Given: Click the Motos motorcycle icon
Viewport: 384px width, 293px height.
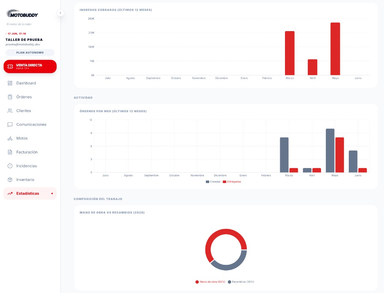Looking at the screenshot, I should click(x=10, y=138).
